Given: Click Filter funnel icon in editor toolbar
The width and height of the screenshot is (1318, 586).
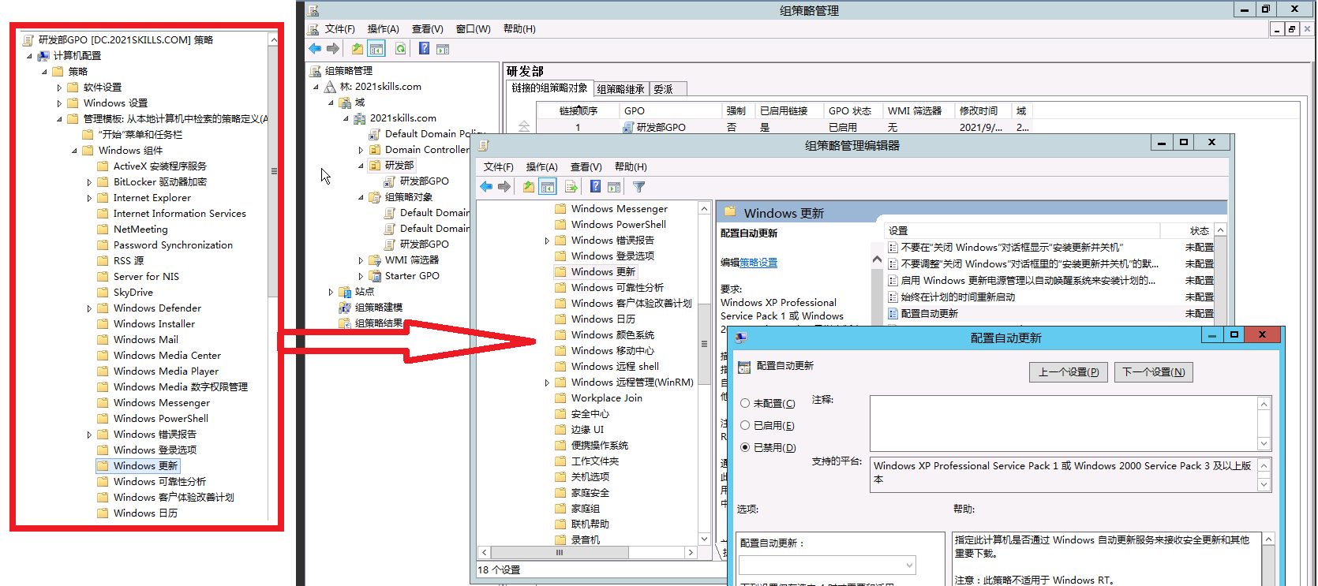Looking at the screenshot, I should 639,187.
